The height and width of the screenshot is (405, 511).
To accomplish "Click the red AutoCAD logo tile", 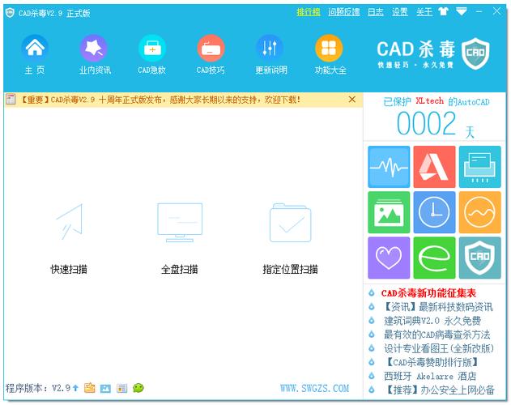I will 434,167.
